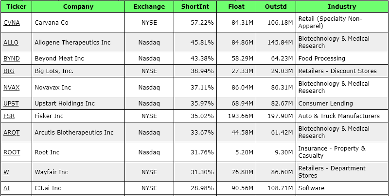Select the Exchange column header

tap(149, 7)
